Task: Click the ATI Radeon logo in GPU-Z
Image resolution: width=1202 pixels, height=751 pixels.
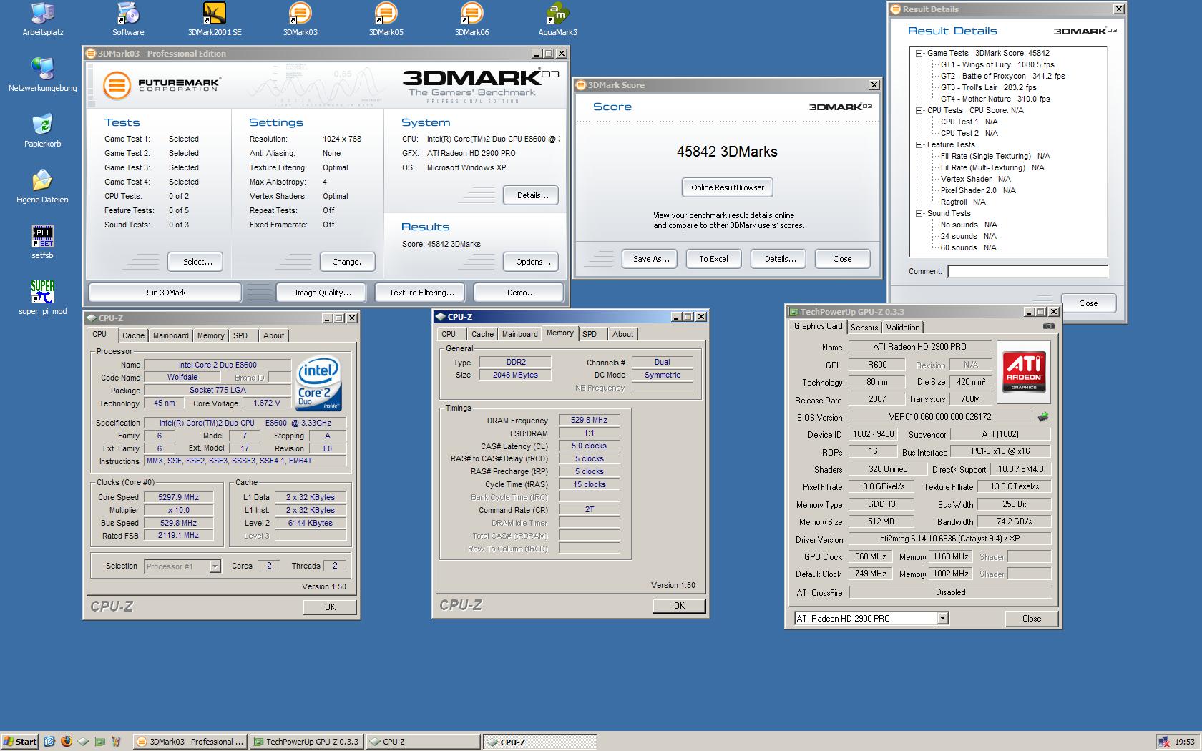Action: (x=1023, y=371)
